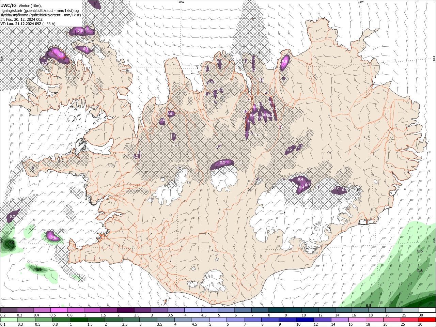
Task: Select the dark teal 8–9 swatch, upper legend
Action: pyautogui.click(x=276, y=310)
